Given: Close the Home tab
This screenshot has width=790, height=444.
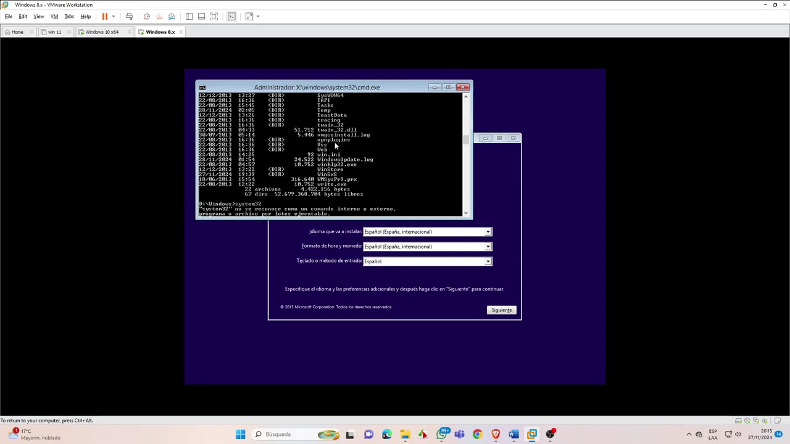Looking at the screenshot, I should coord(31,32).
